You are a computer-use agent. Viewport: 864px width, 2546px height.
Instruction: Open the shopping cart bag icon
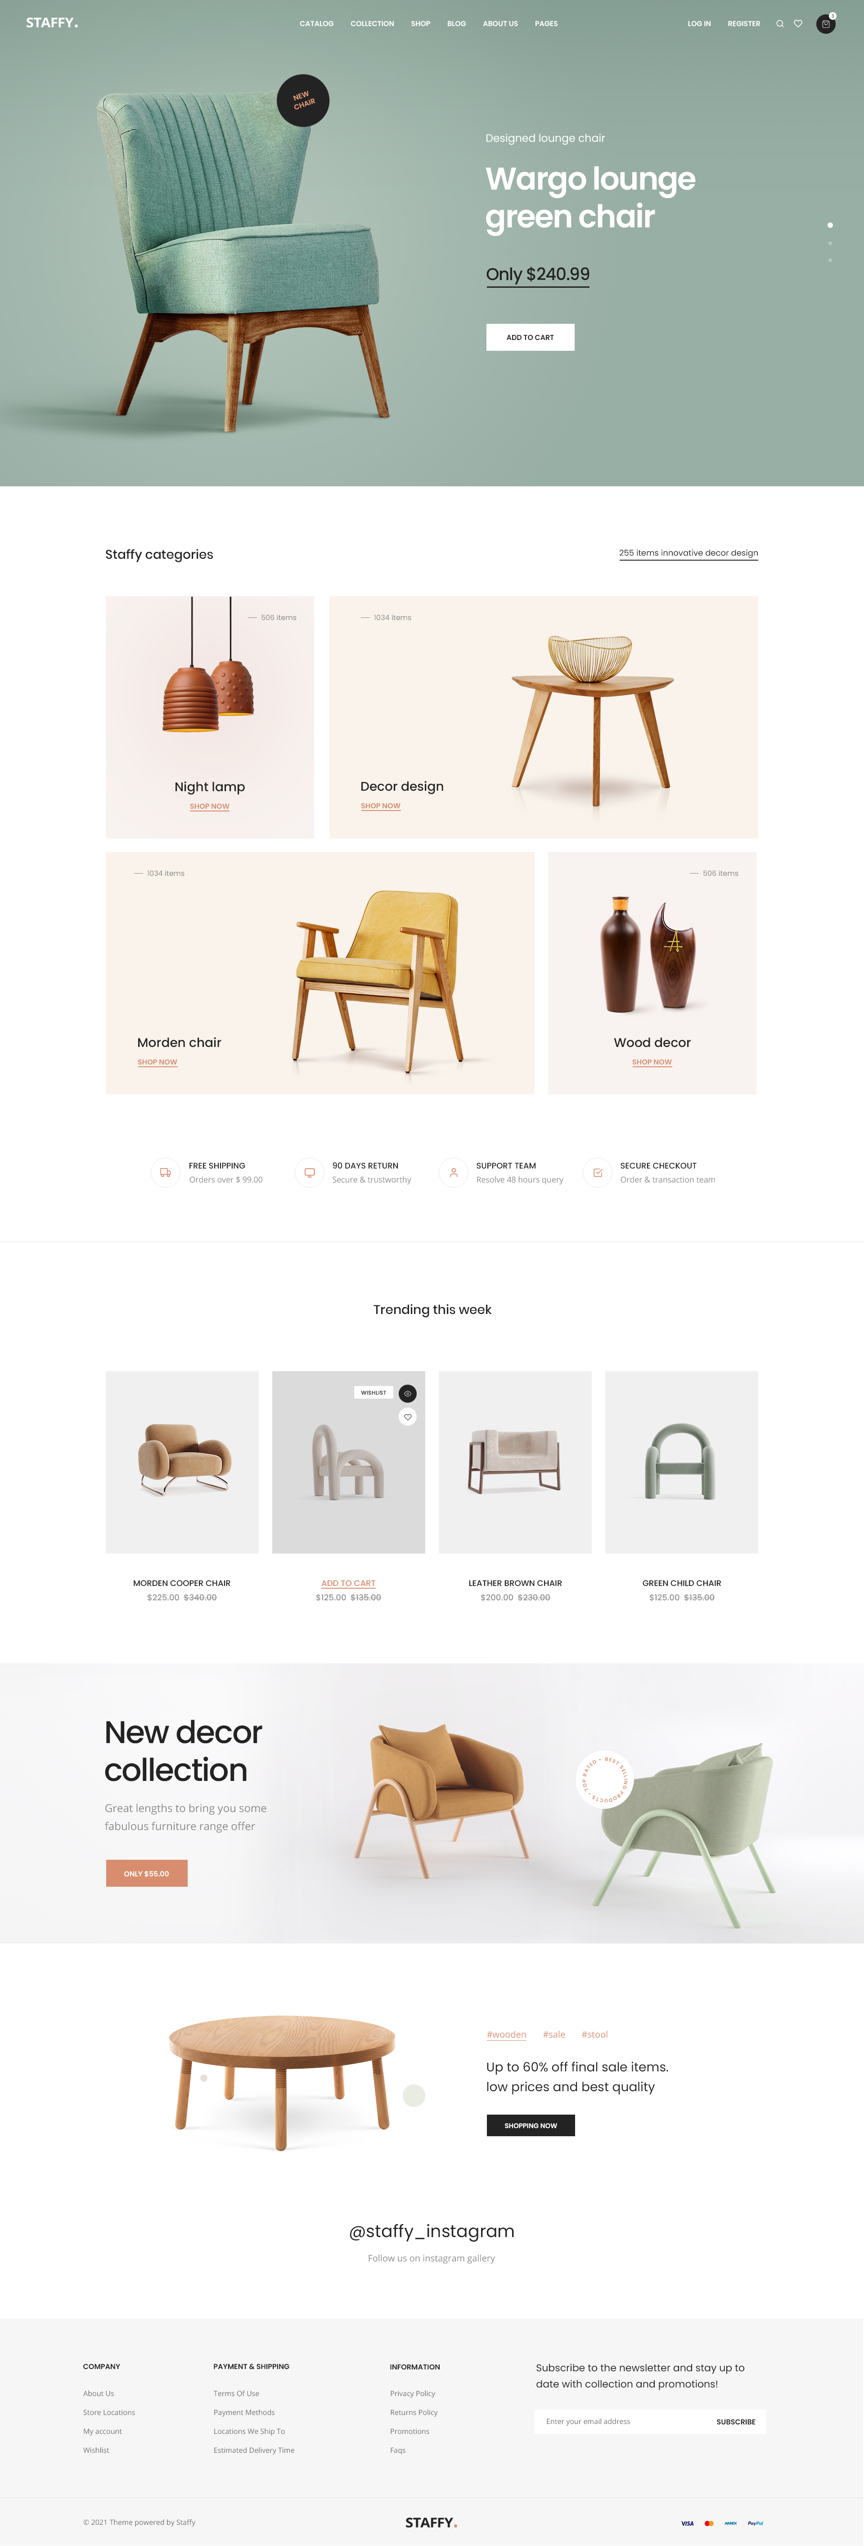[x=825, y=24]
